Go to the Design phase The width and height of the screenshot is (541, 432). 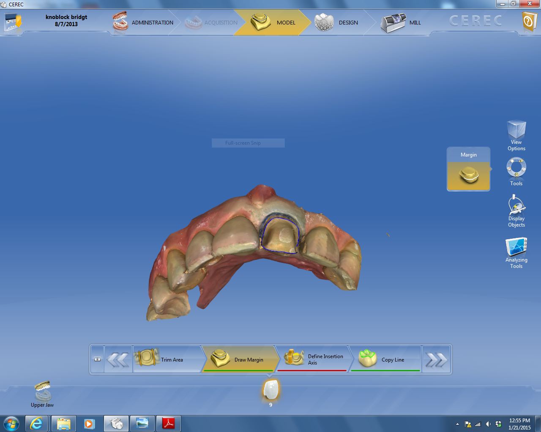click(337, 22)
